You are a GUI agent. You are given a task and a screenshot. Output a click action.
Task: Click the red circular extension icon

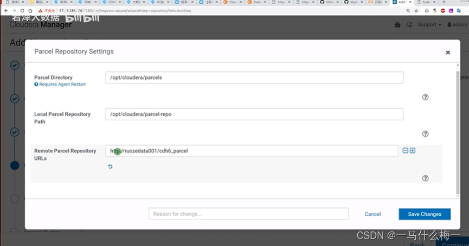pos(443,11)
